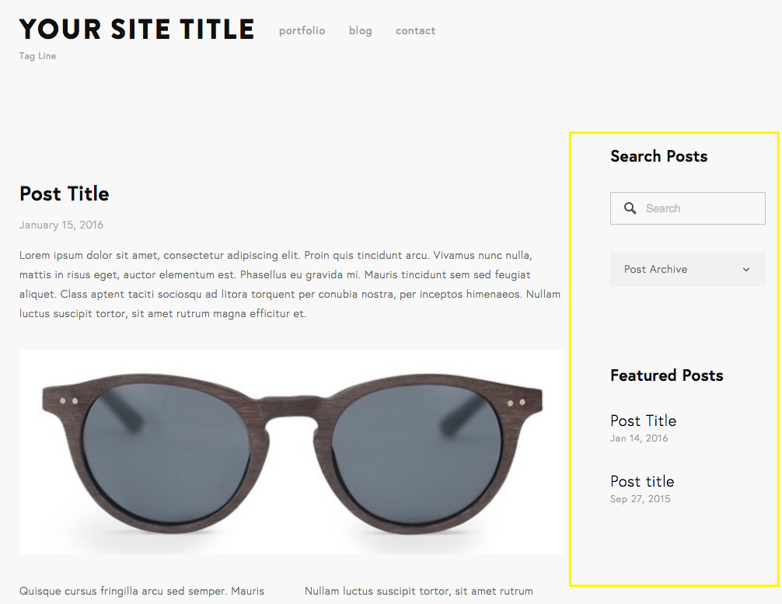Open featured Post Title from Jan 14
Screen dimensions: 782x604
[643, 421]
